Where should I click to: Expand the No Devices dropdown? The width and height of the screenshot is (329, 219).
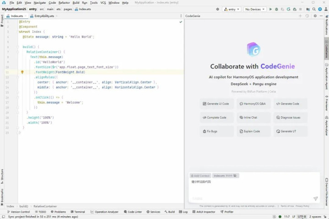coord(255,9)
